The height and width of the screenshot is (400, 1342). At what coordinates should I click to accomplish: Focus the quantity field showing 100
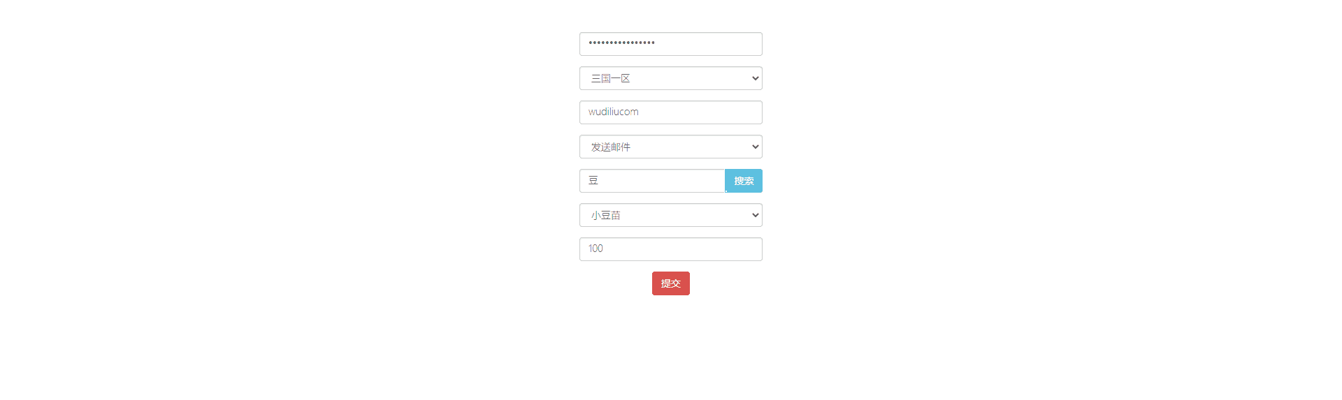670,249
